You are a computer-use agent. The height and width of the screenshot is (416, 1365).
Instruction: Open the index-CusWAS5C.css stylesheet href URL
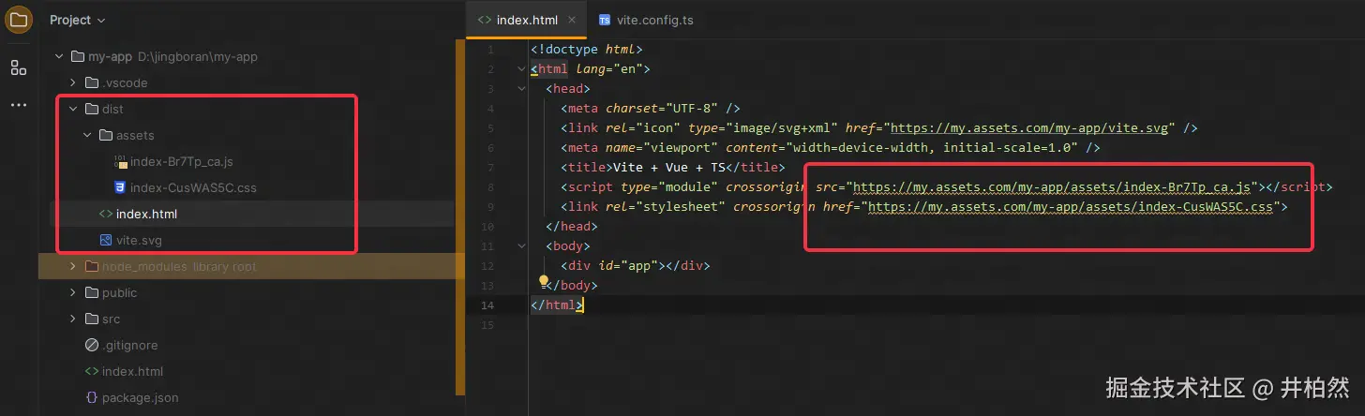pyautogui.click(x=1072, y=206)
